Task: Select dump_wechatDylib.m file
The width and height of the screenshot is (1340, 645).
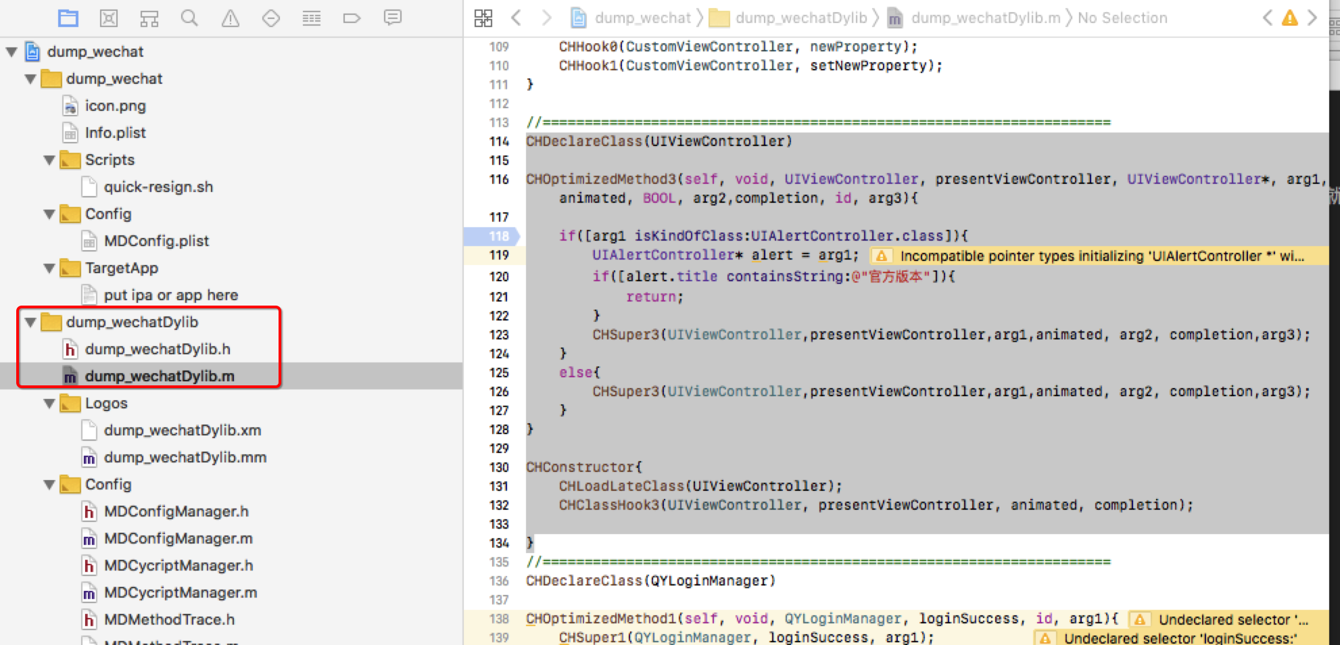Action: click(x=160, y=377)
